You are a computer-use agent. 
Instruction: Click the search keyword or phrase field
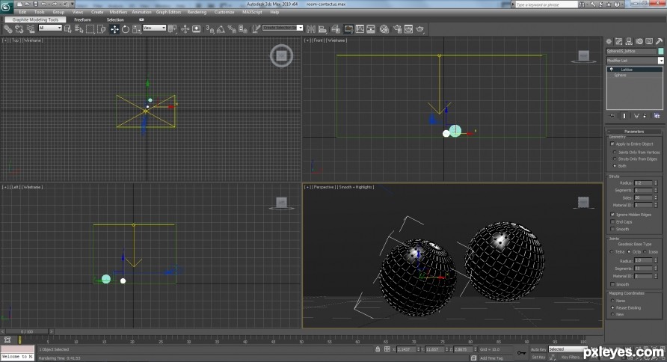pyautogui.click(x=546, y=4)
